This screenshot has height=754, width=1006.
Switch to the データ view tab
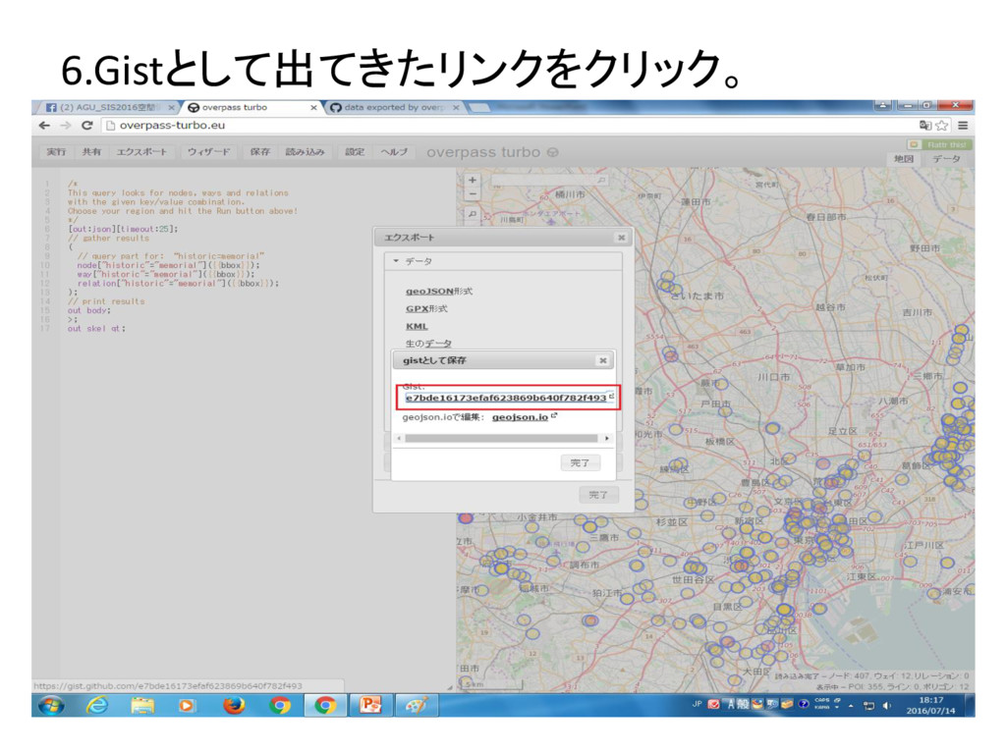tap(946, 159)
